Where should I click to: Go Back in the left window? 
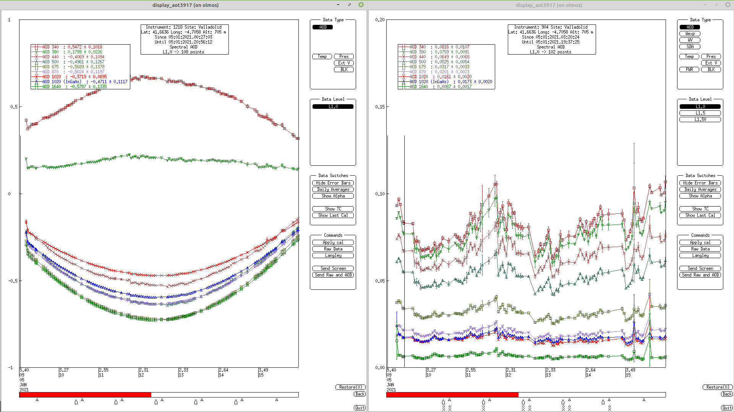tap(360, 394)
